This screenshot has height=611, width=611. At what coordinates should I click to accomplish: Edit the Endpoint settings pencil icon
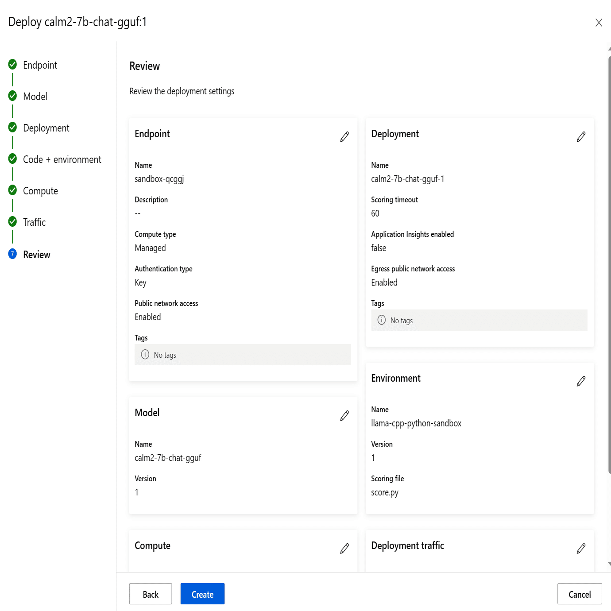(344, 137)
